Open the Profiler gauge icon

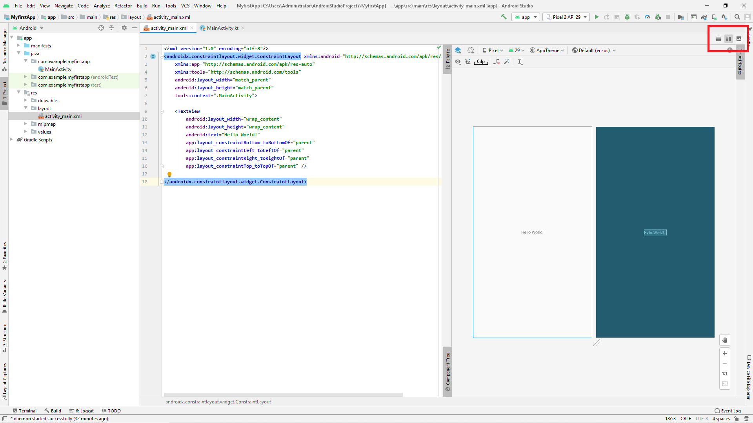coord(648,17)
